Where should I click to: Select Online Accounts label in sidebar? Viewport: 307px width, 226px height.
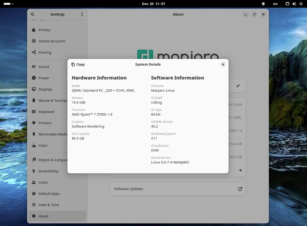(x=52, y=41)
